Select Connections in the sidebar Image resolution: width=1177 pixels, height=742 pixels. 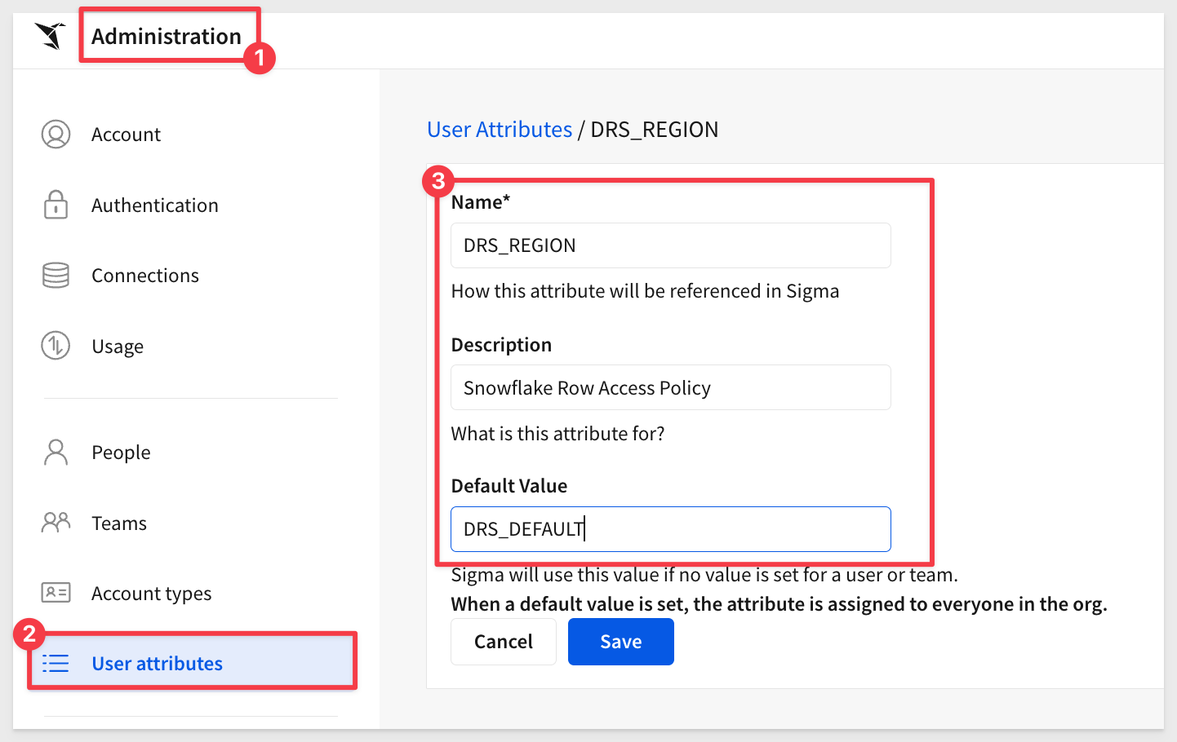point(145,276)
